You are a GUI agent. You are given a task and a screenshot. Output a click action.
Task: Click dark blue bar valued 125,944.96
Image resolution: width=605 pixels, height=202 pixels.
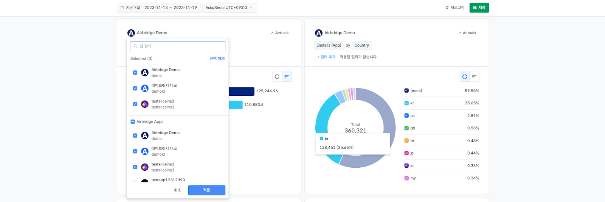(242, 91)
